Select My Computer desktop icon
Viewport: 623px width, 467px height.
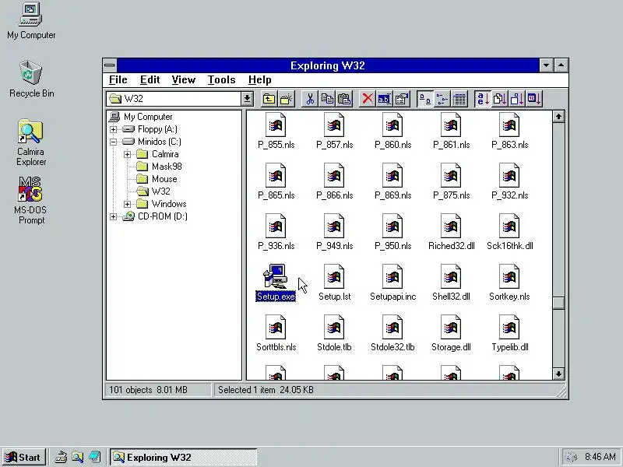[31, 21]
